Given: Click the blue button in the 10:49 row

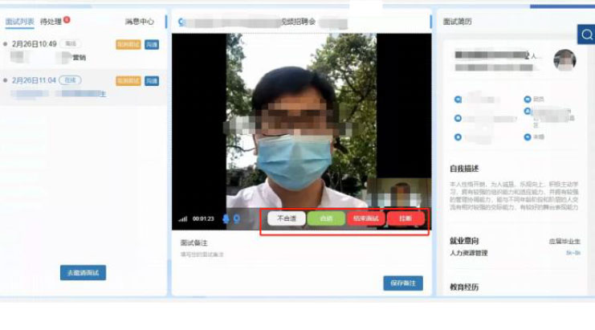Looking at the screenshot, I should point(152,45).
